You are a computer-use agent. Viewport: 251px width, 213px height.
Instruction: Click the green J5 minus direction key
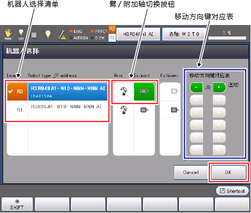pos(196,87)
